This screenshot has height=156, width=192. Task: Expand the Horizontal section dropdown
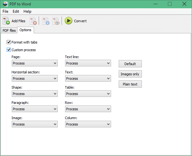pyautogui.click(x=35, y=78)
